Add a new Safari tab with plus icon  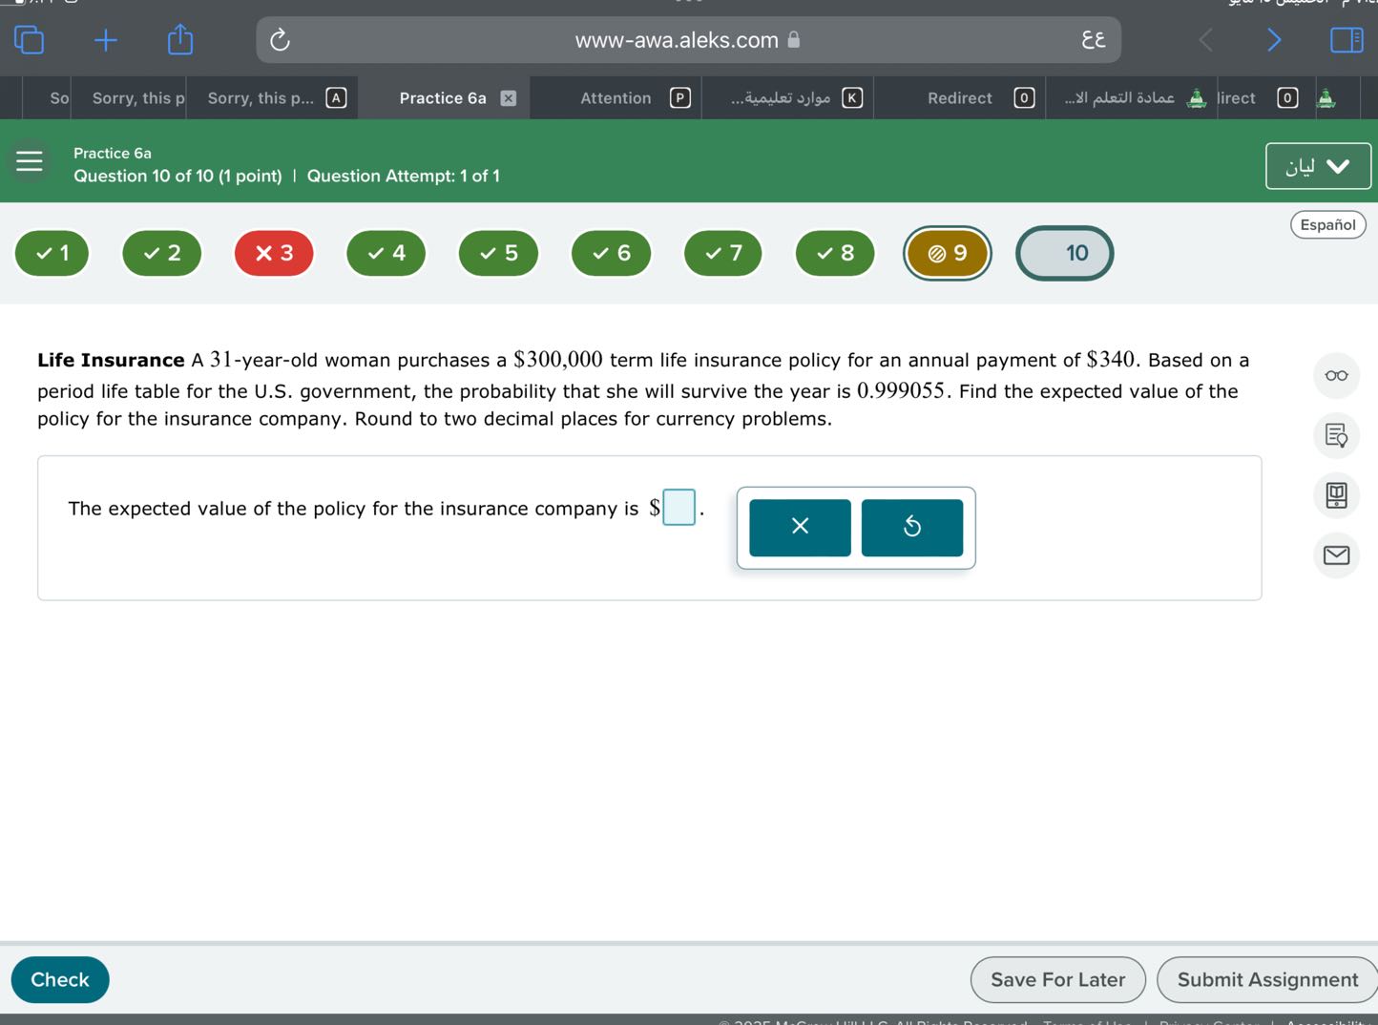click(x=106, y=40)
